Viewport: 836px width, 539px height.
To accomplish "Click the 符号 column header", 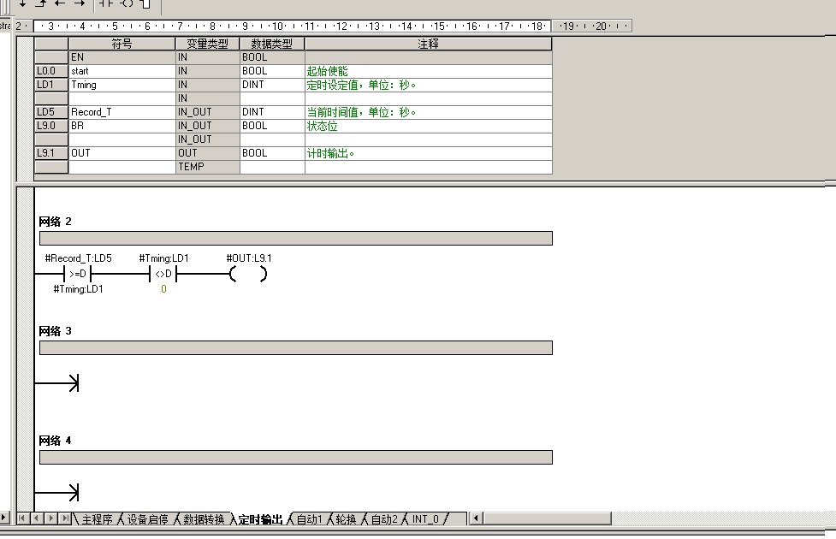I will pos(122,44).
